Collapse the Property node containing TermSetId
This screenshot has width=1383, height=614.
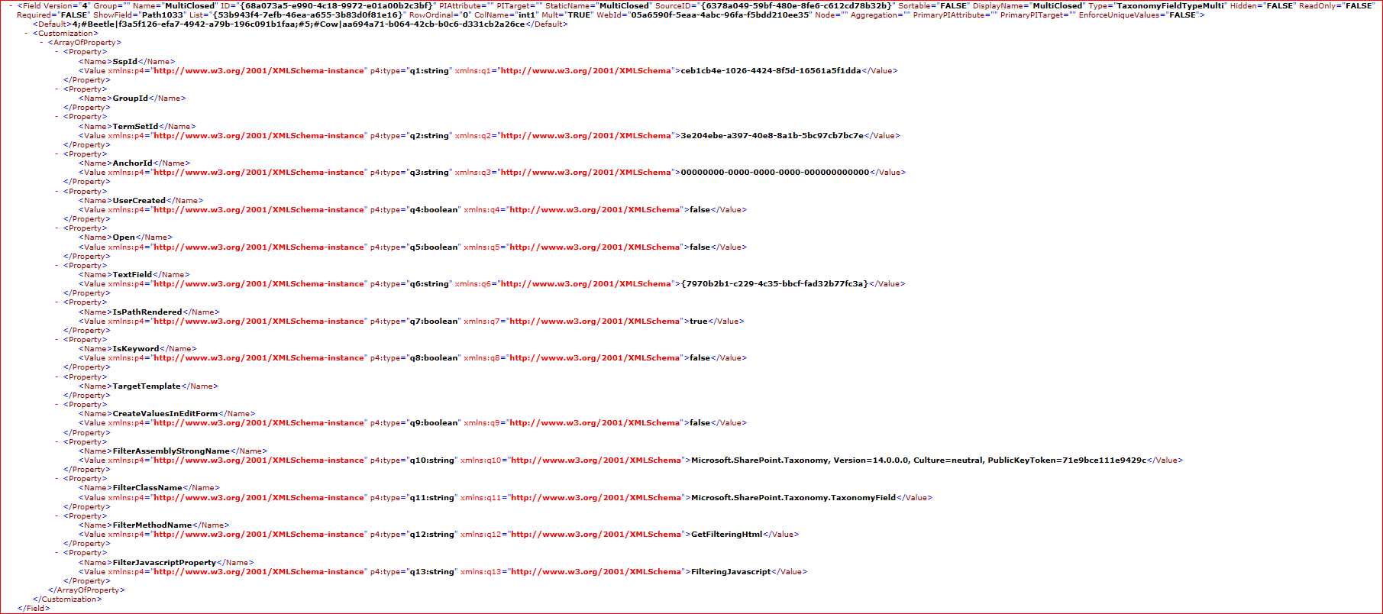[57, 117]
